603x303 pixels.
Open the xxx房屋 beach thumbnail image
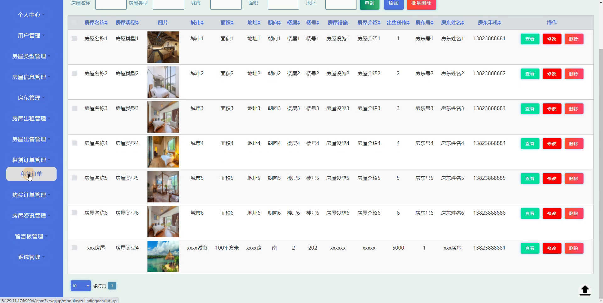pyautogui.click(x=163, y=256)
